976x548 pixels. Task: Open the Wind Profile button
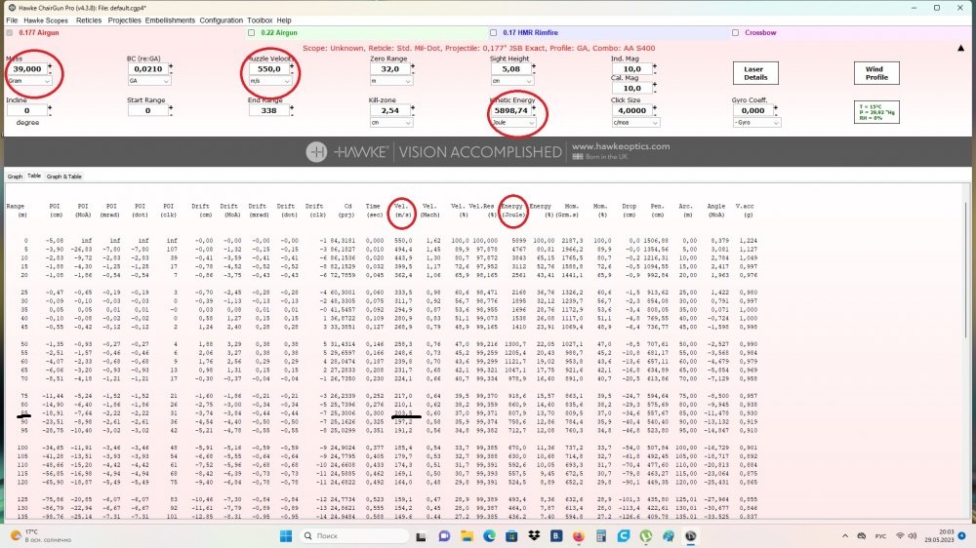pyautogui.click(x=875, y=73)
